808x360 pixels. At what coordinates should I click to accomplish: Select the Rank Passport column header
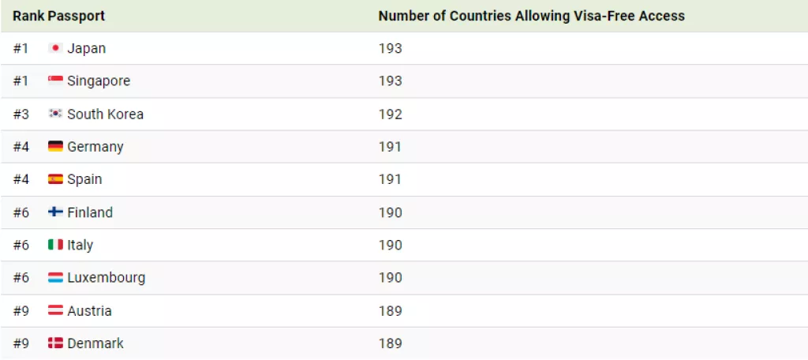[x=58, y=16]
